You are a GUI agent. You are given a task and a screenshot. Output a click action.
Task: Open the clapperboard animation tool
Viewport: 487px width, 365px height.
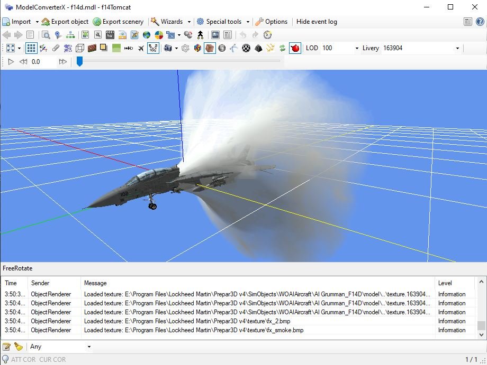pos(110,35)
